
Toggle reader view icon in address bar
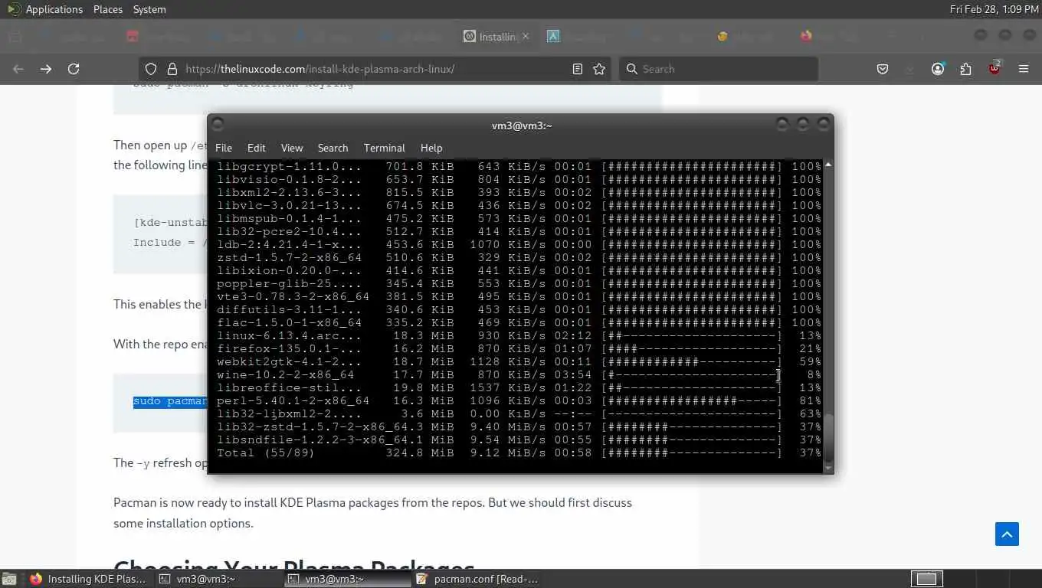click(x=578, y=69)
